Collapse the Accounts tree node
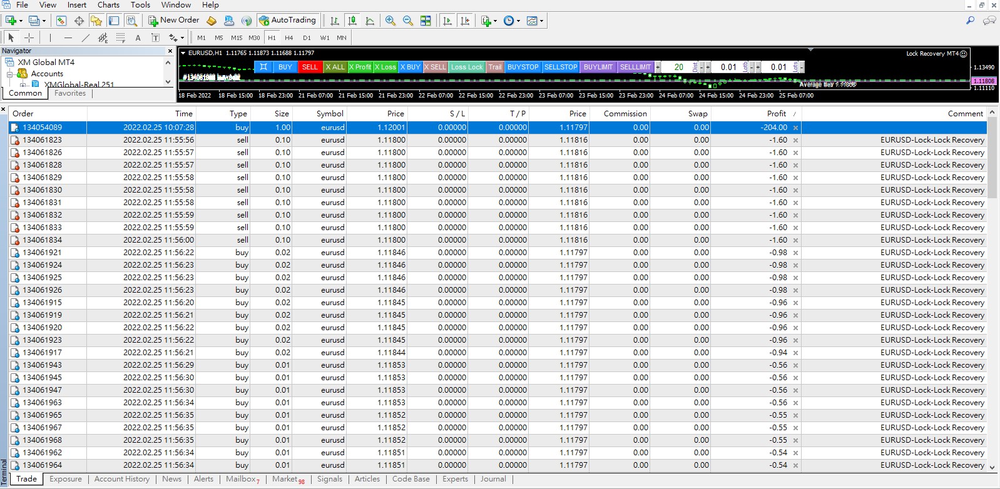1000x489 pixels. [x=10, y=74]
